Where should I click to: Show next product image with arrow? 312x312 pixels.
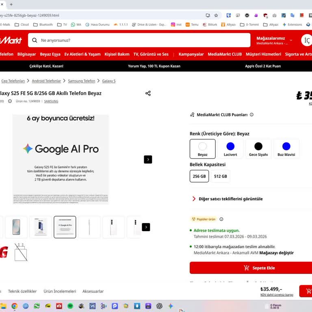click(148, 159)
